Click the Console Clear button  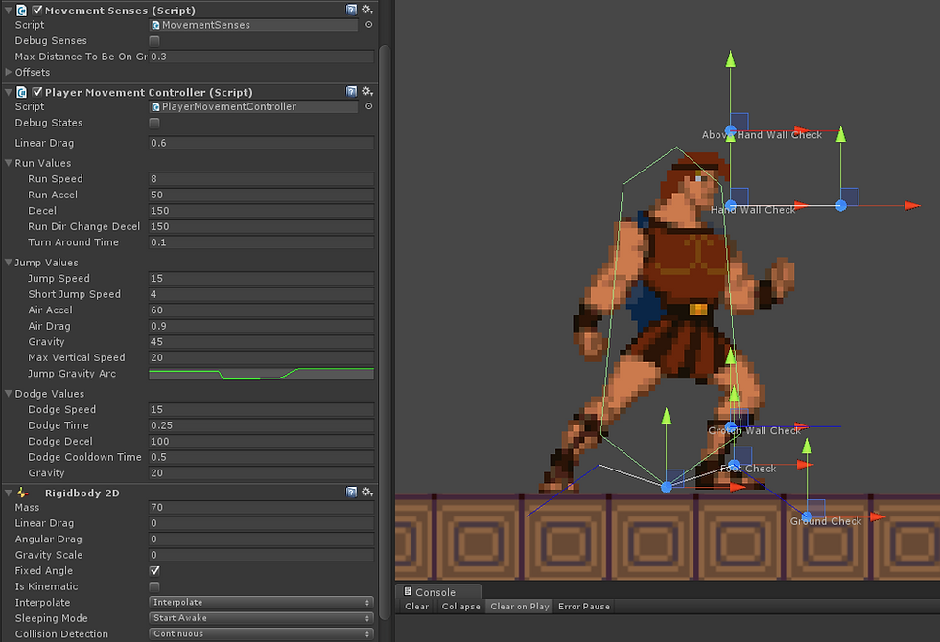416,606
